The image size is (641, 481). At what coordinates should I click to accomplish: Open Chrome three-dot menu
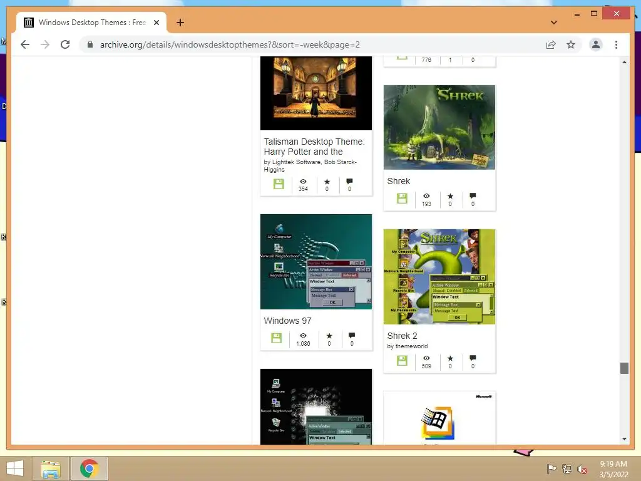(x=616, y=44)
